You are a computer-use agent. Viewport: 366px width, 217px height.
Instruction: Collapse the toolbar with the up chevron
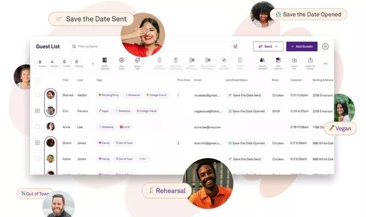tap(325, 64)
